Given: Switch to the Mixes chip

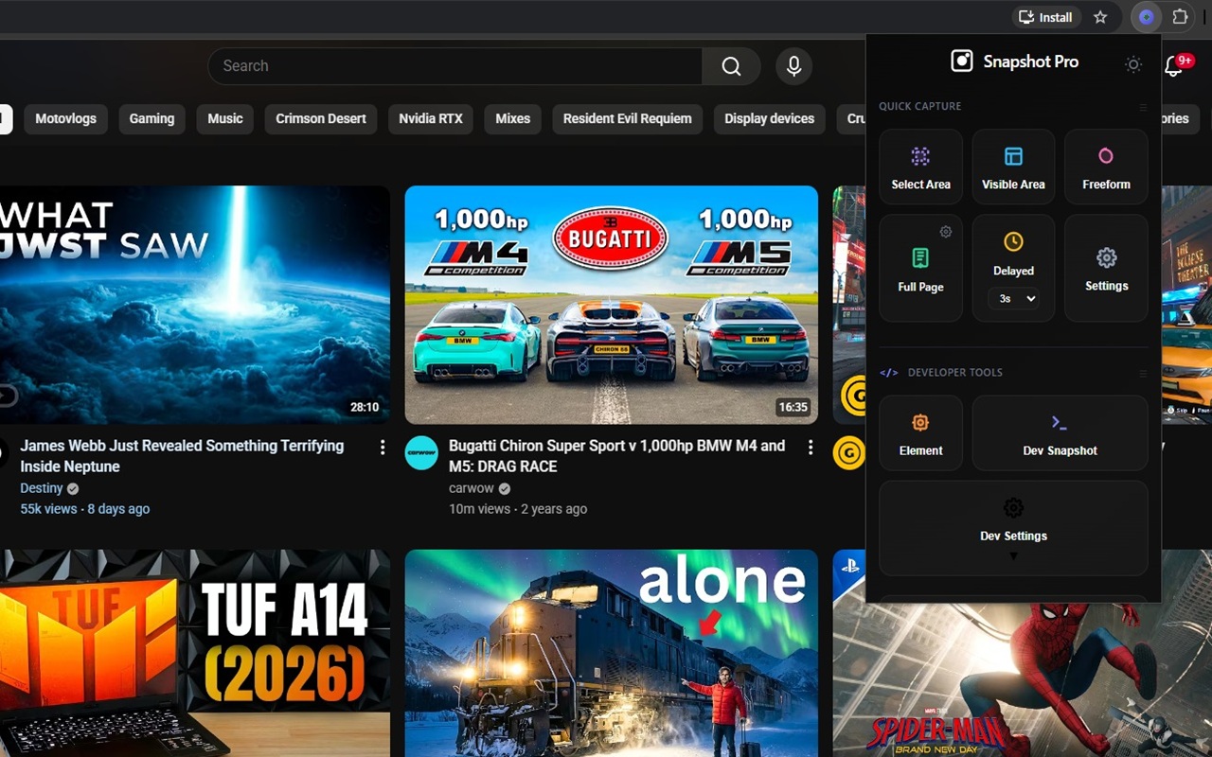Looking at the screenshot, I should (x=512, y=119).
